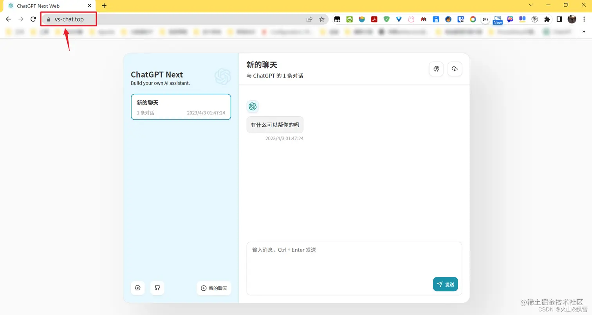Send message with the 发送 button

446,284
